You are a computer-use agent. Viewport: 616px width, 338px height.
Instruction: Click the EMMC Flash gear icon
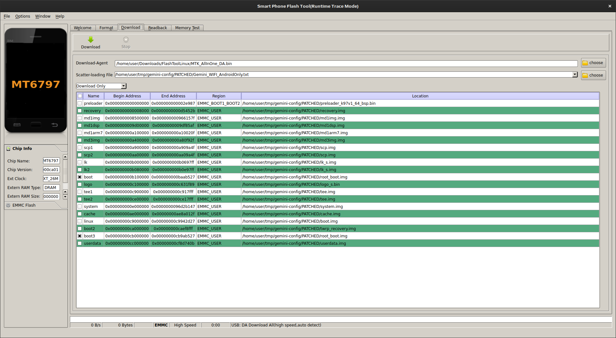click(8, 205)
